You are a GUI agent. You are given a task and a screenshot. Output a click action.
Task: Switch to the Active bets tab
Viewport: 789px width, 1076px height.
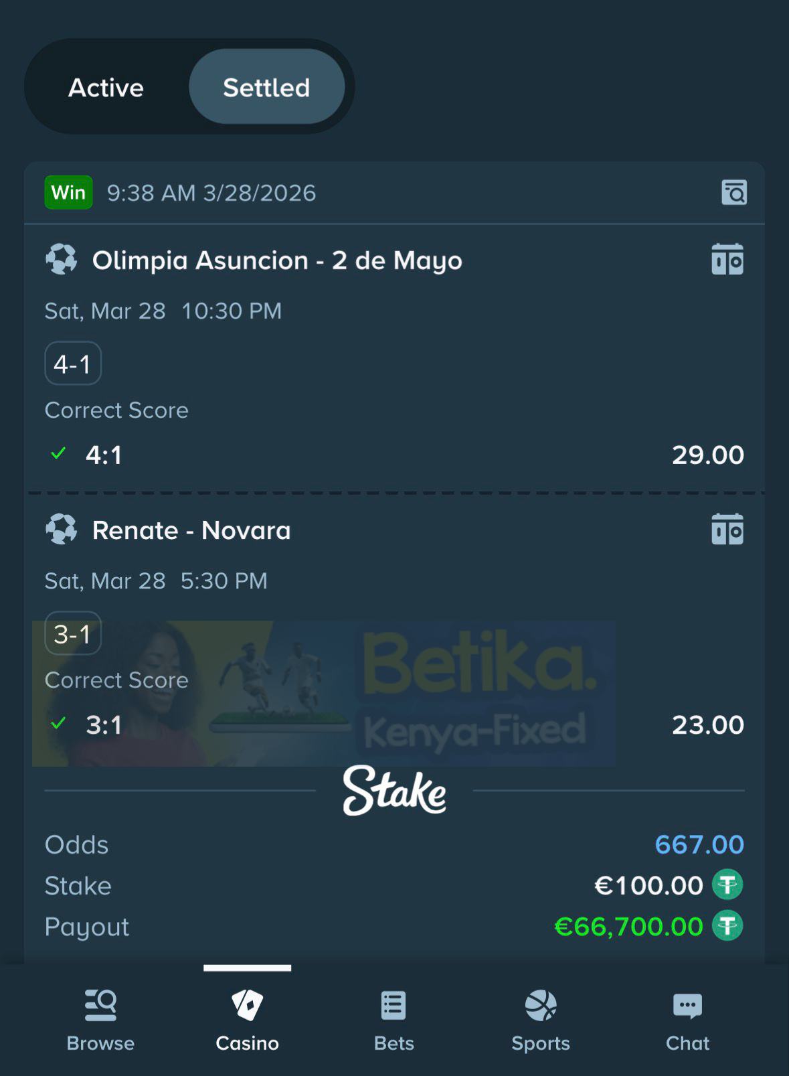104,87
